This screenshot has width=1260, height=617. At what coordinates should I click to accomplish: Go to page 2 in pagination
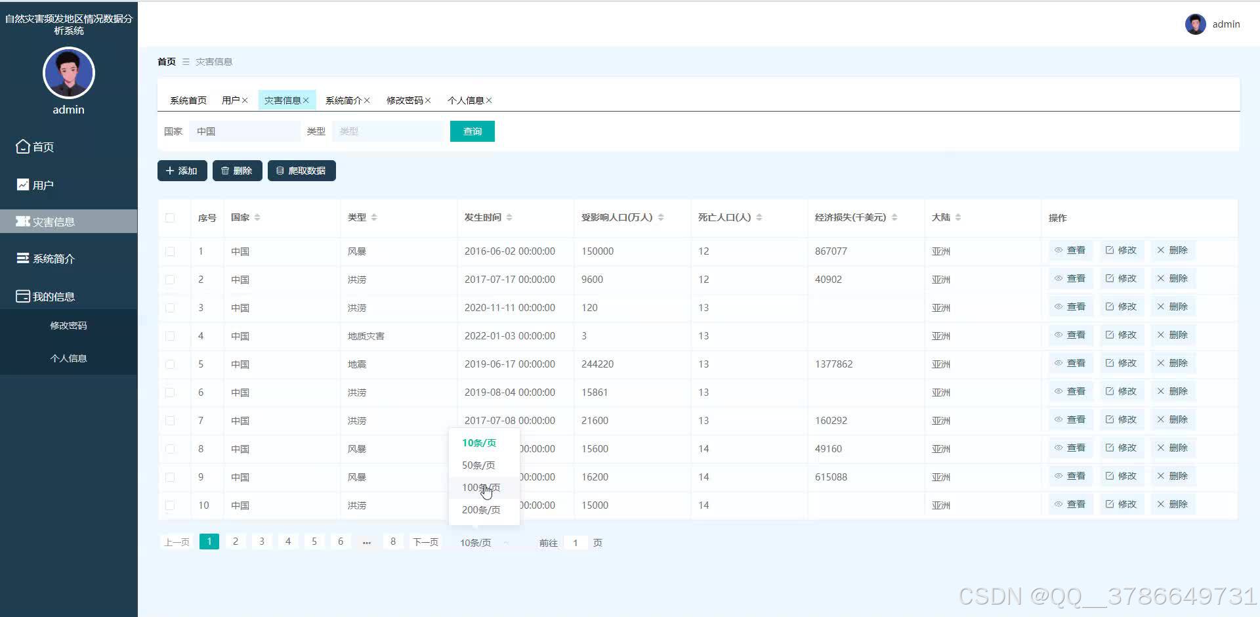click(x=236, y=542)
